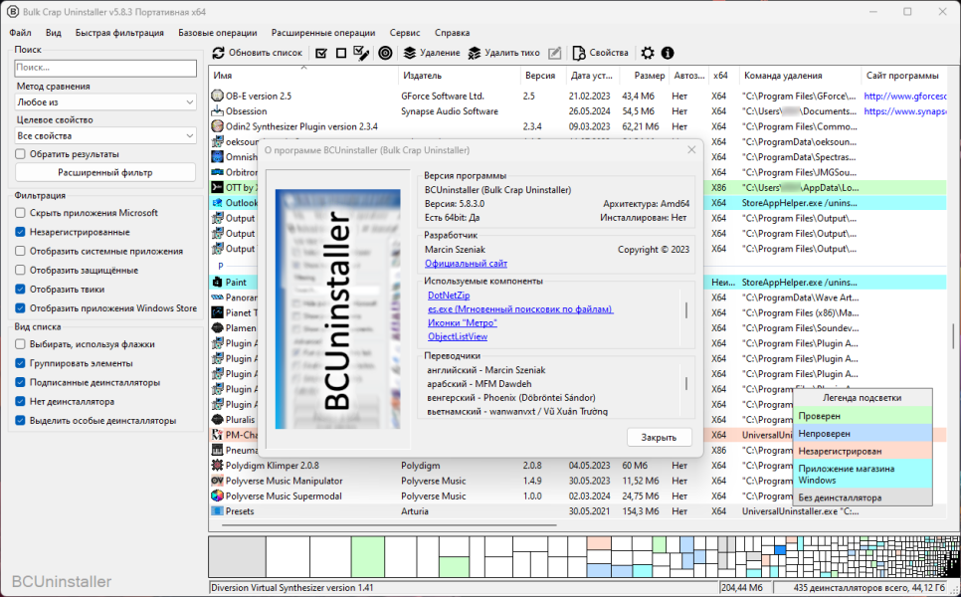Viewport: 961px width, 597px height.
Task: Click the Поиск search input field
Action: pos(104,68)
